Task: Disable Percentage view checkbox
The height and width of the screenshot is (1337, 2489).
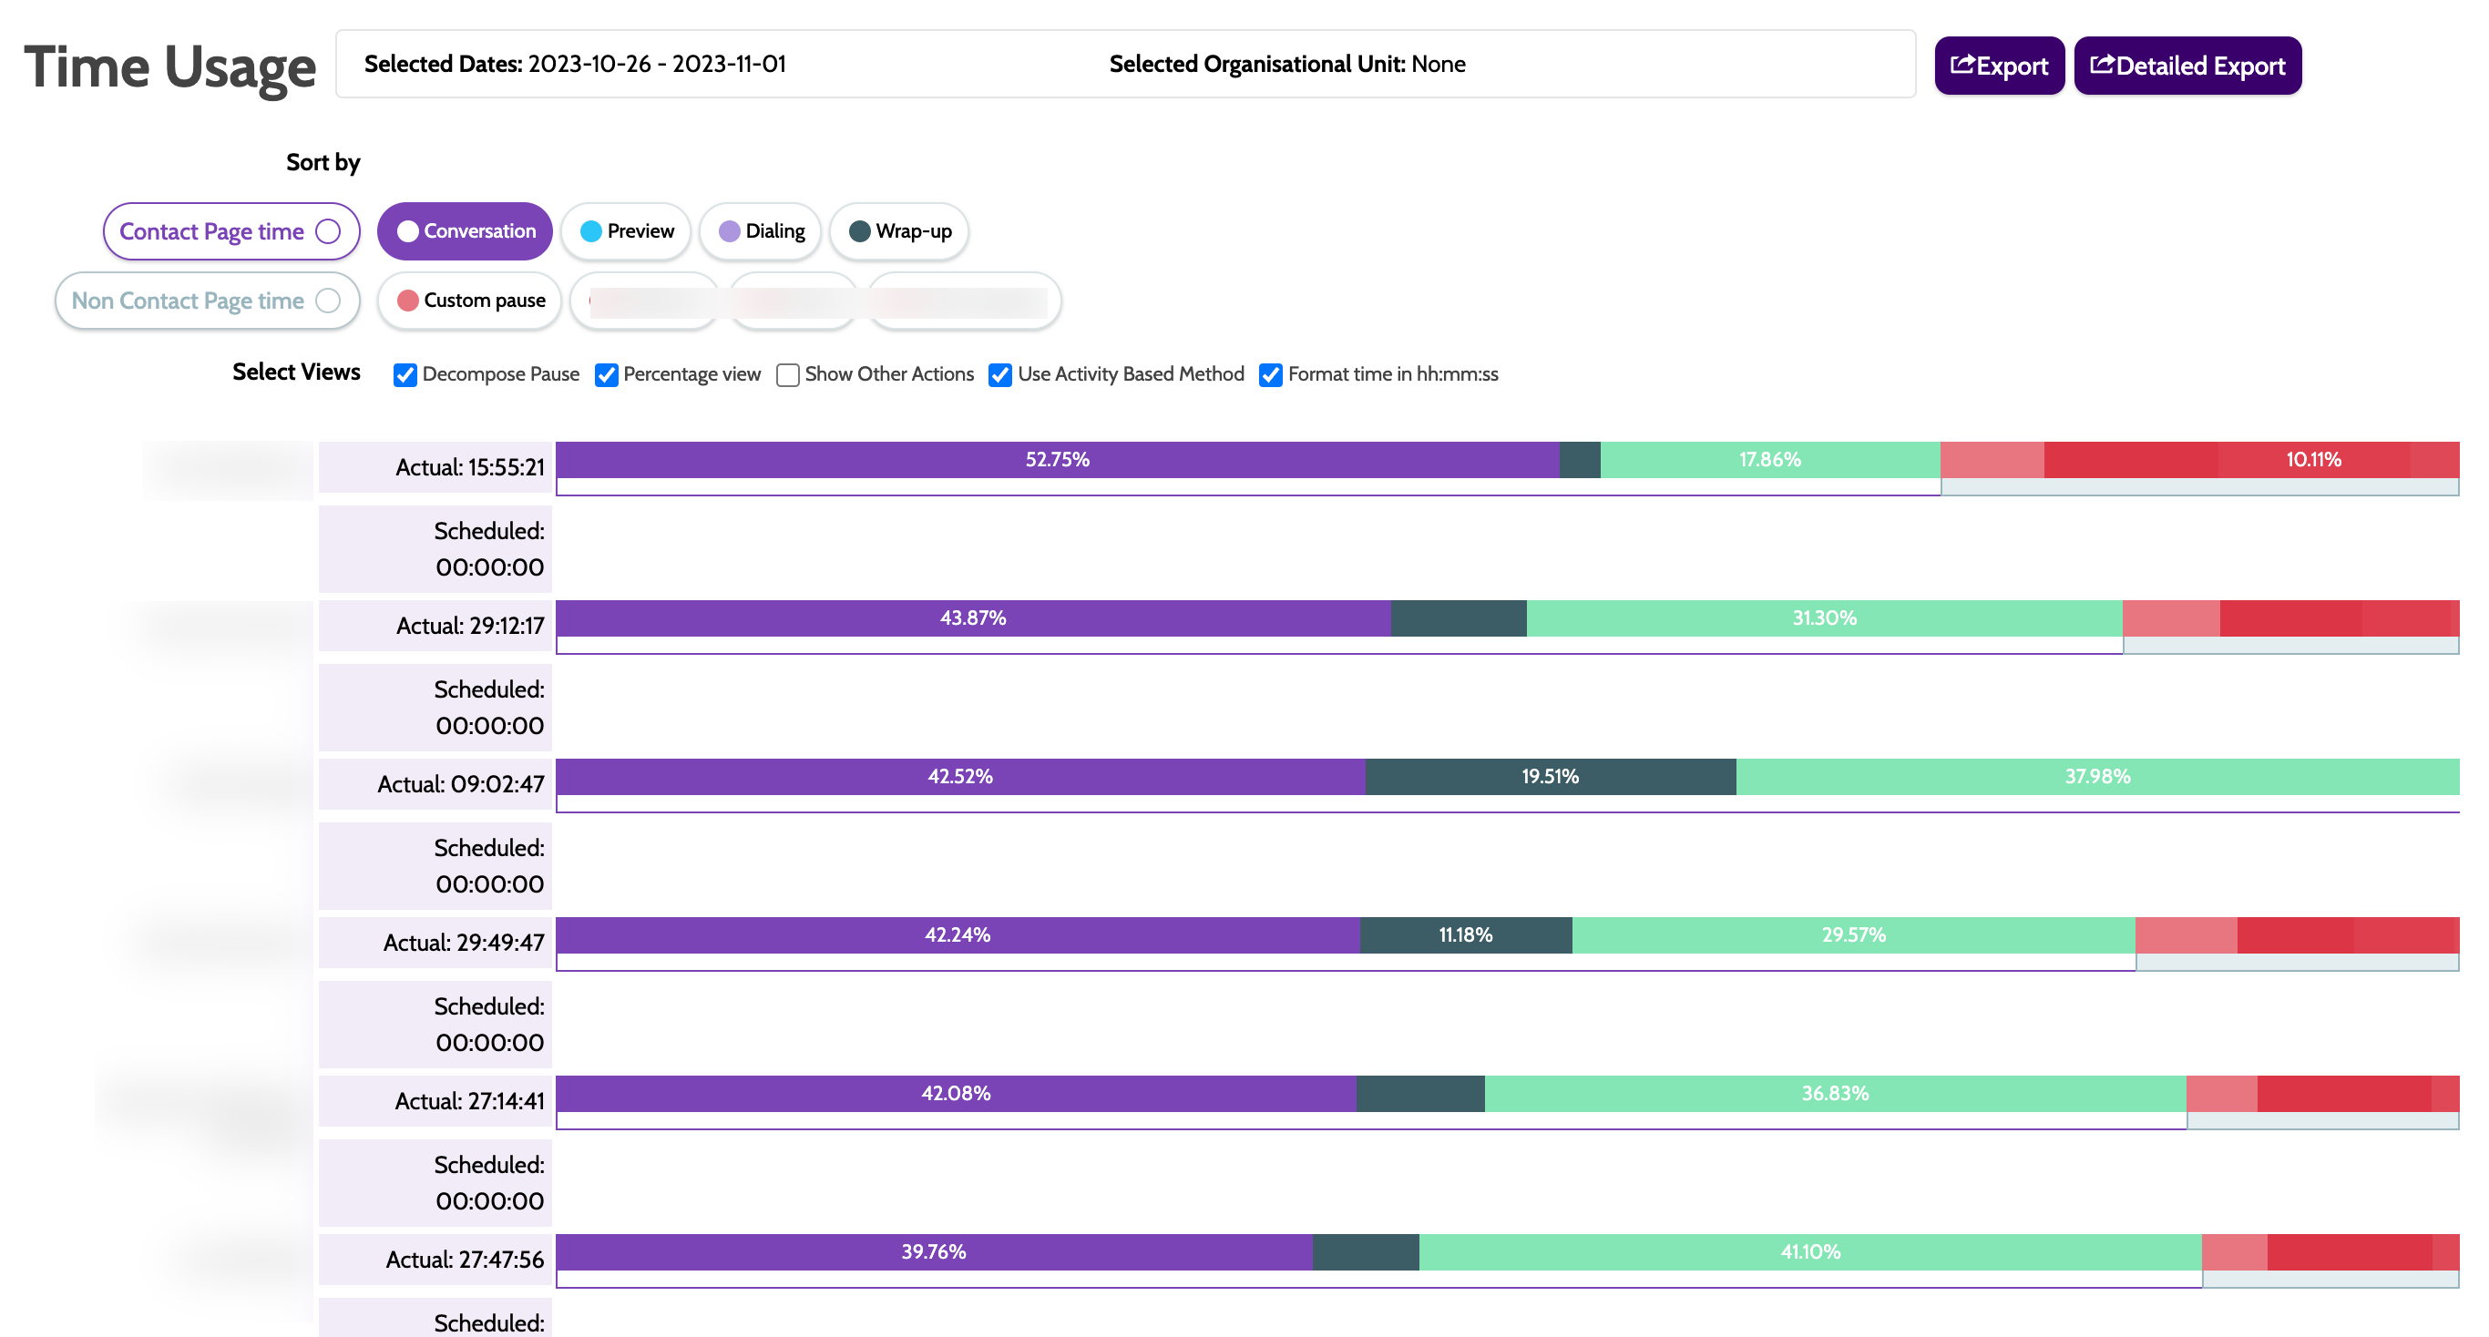Action: 607,375
